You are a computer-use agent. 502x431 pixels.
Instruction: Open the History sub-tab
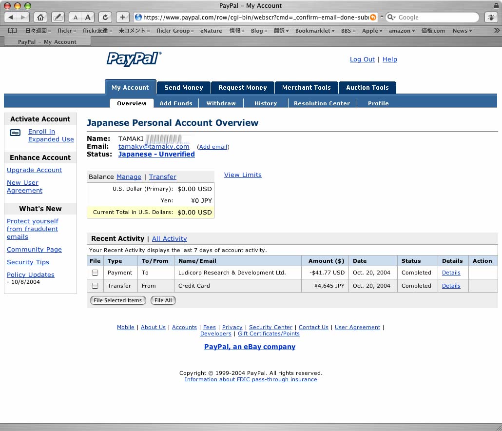point(265,103)
